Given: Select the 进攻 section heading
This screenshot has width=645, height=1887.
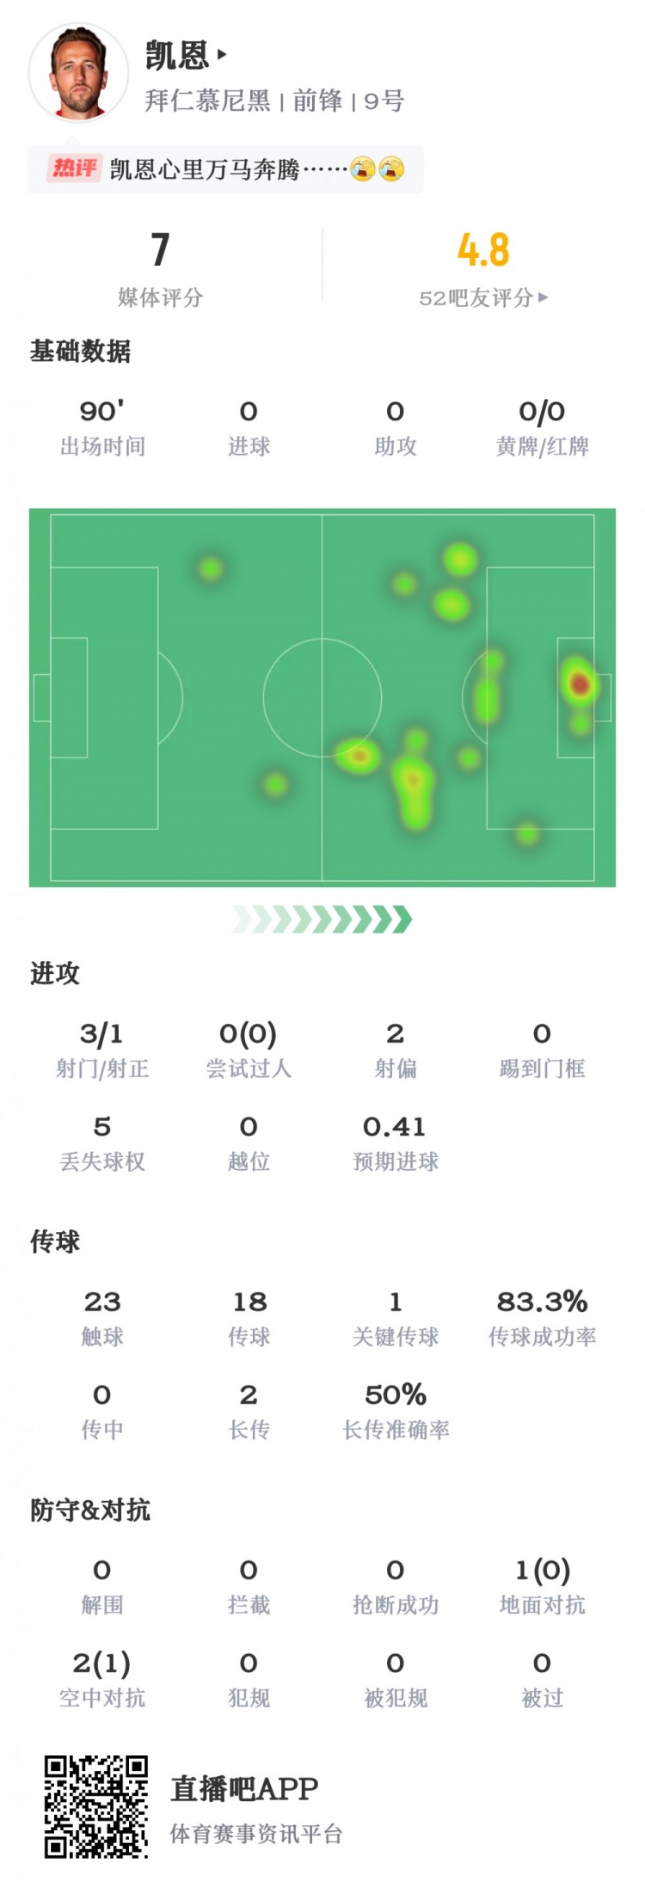Looking at the screenshot, I should [55, 973].
